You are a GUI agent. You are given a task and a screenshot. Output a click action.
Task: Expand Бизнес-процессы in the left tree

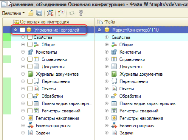23,125
